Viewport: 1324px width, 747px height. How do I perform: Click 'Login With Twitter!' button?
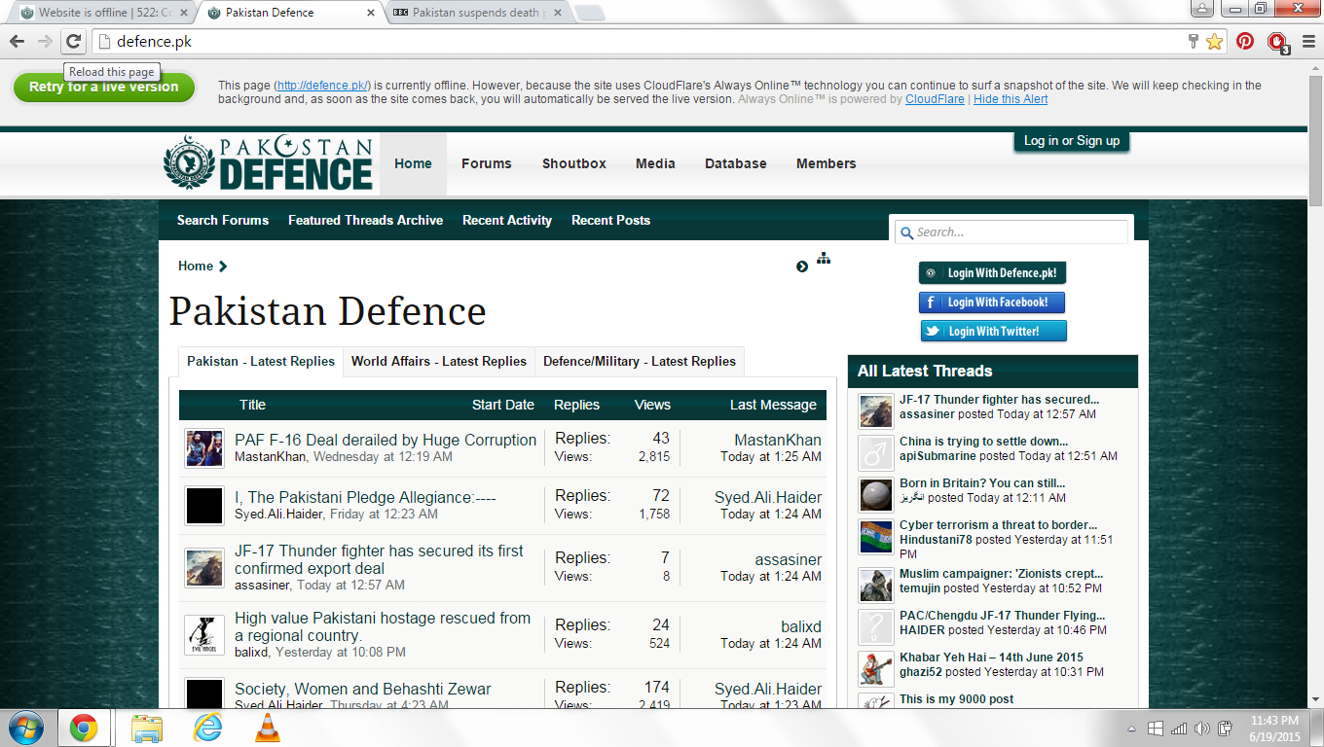click(994, 331)
